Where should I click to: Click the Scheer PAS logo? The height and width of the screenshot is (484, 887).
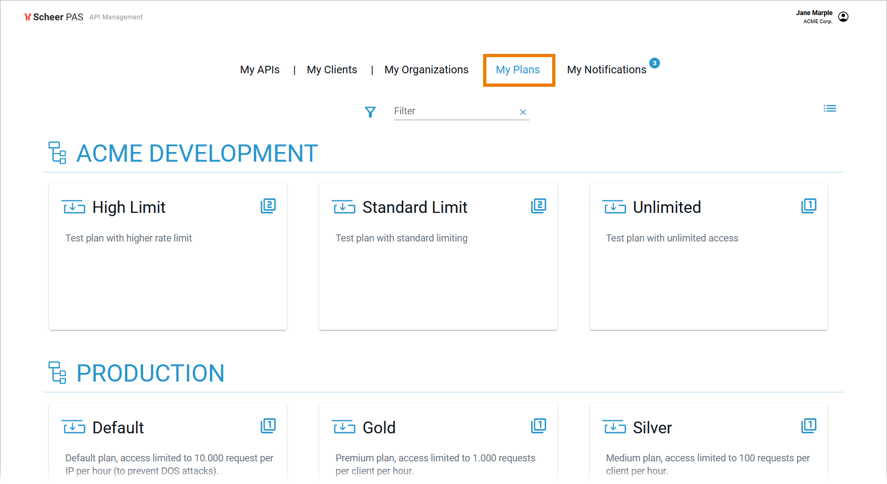point(54,17)
